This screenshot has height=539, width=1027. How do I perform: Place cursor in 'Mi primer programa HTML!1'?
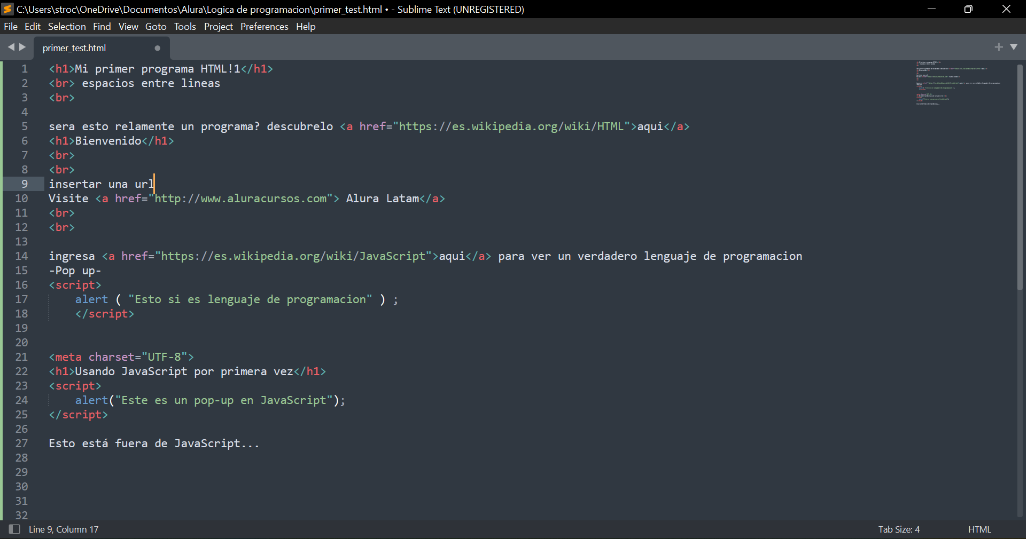[x=158, y=69]
